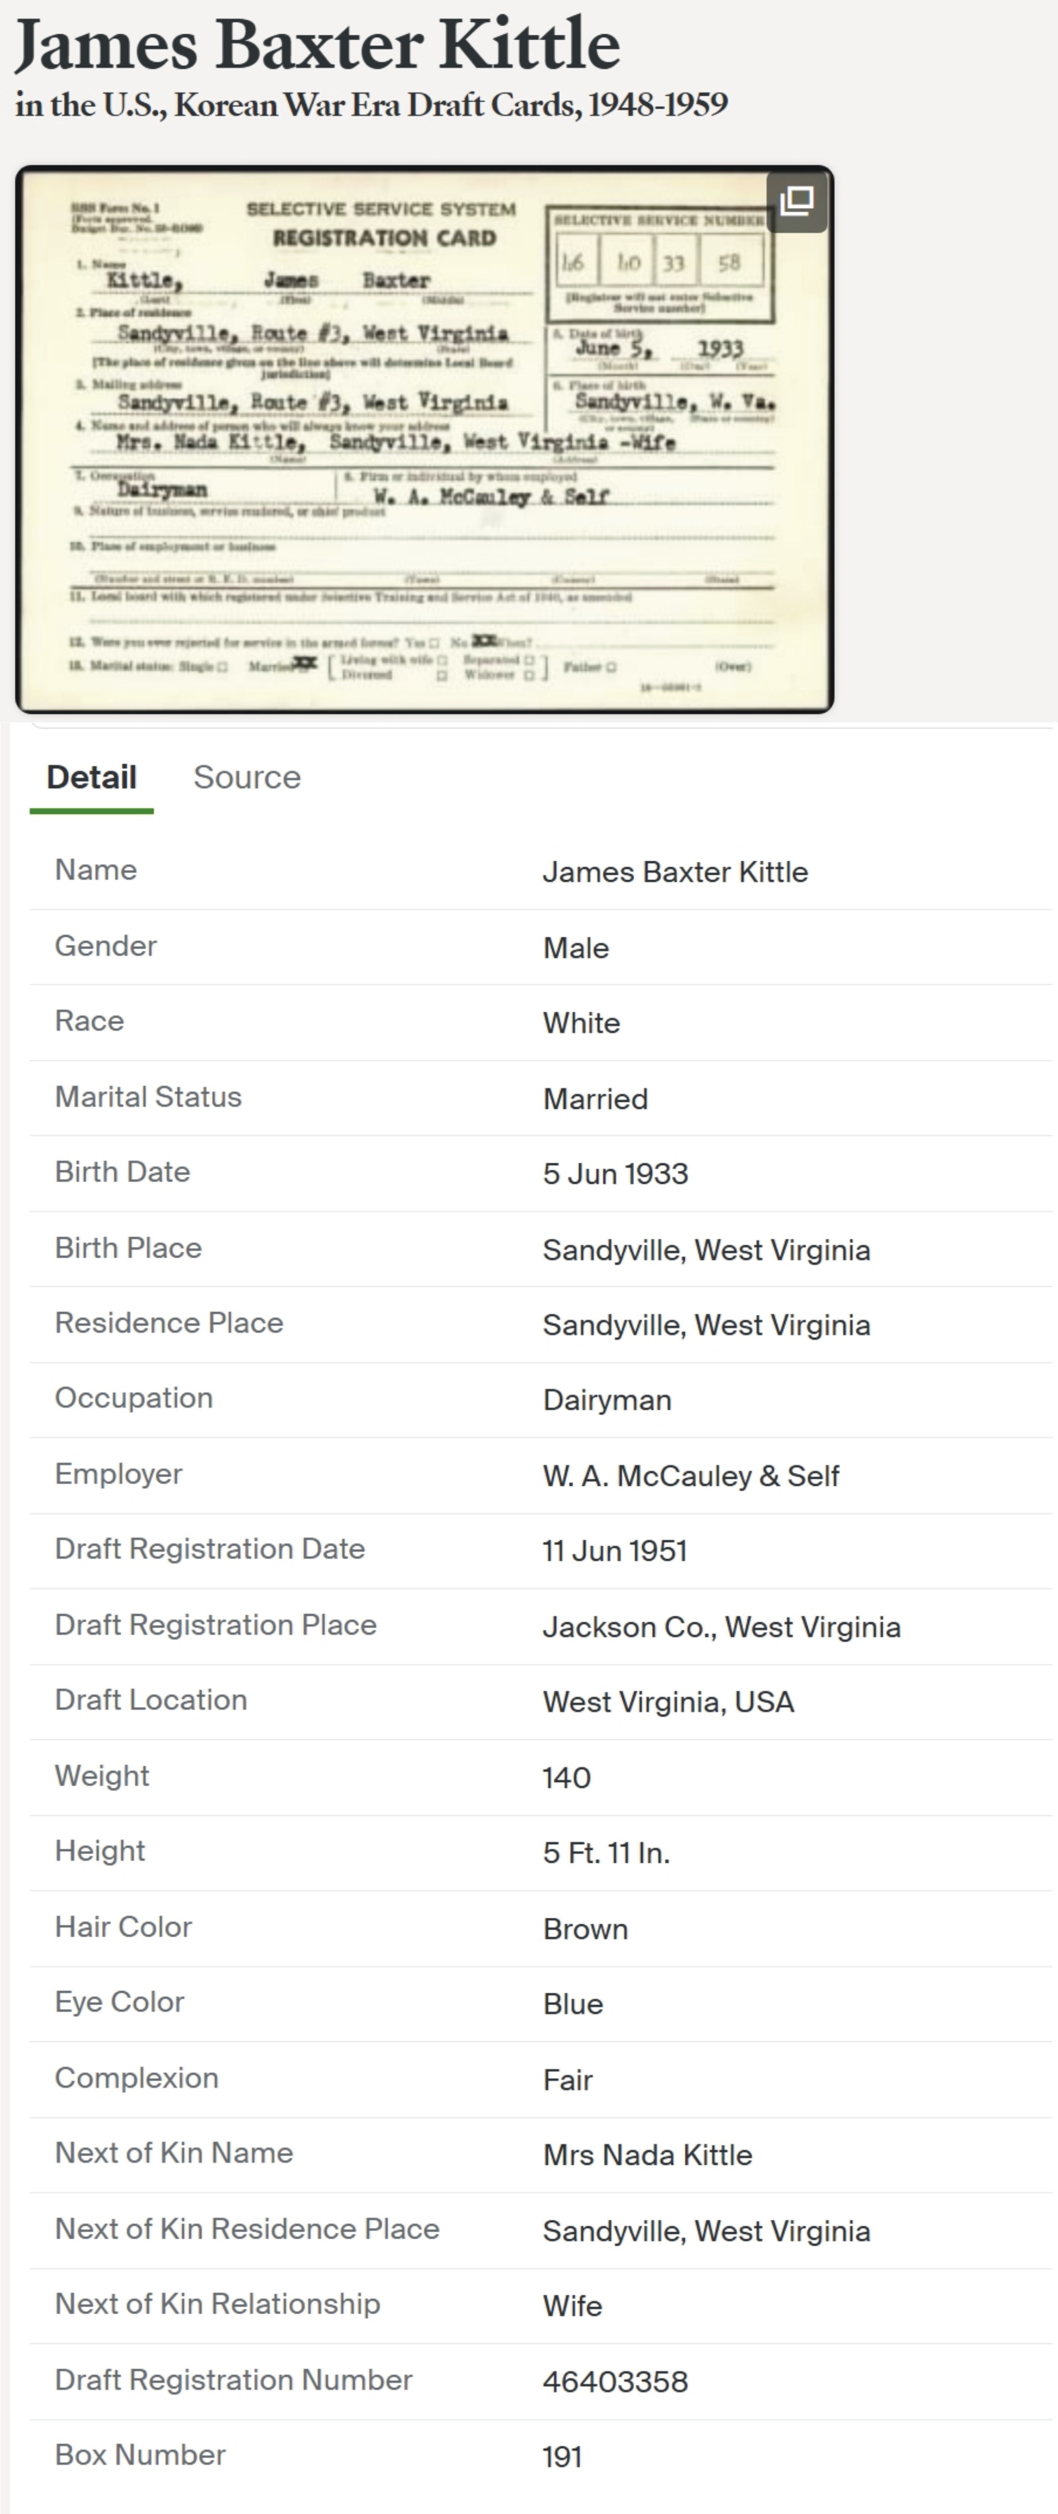Click Jackson Co., West Virginia registration place
1058x2514 pixels.
click(721, 1627)
